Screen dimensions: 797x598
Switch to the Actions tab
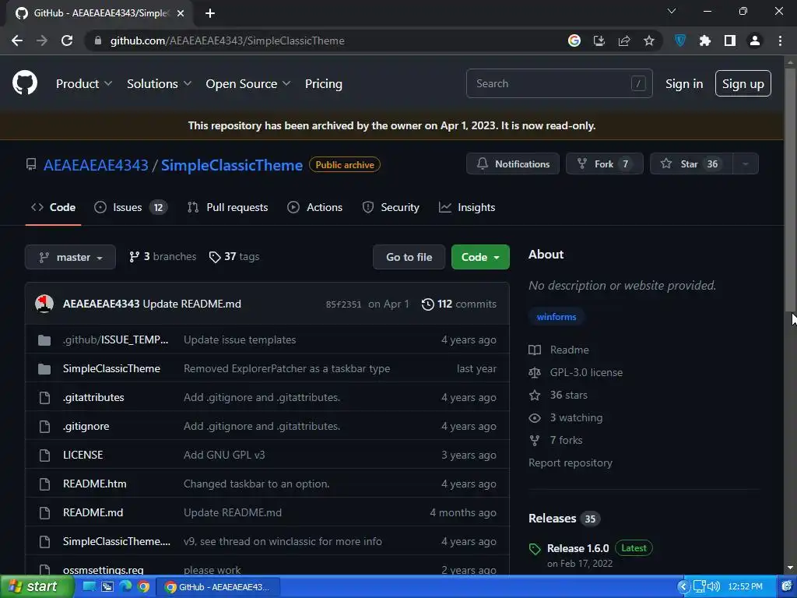[314, 207]
